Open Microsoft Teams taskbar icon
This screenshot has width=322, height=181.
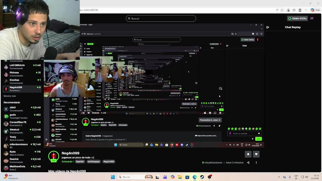[165, 177]
